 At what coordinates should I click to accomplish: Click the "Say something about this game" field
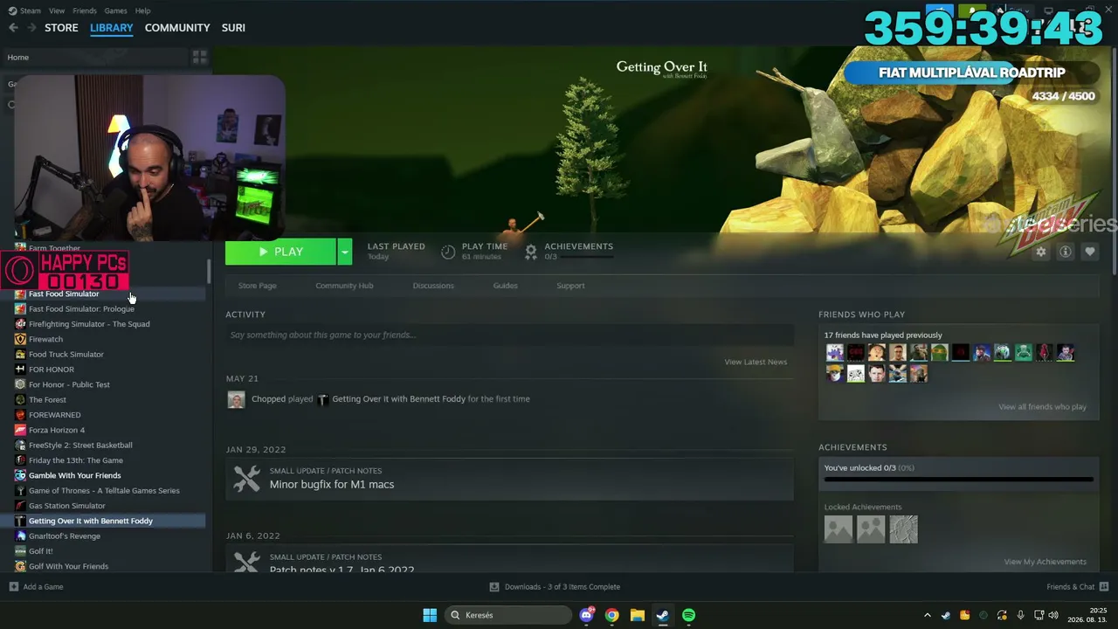pos(510,335)
